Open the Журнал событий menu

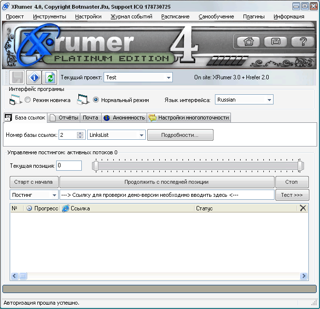click(x=132, y=17)
